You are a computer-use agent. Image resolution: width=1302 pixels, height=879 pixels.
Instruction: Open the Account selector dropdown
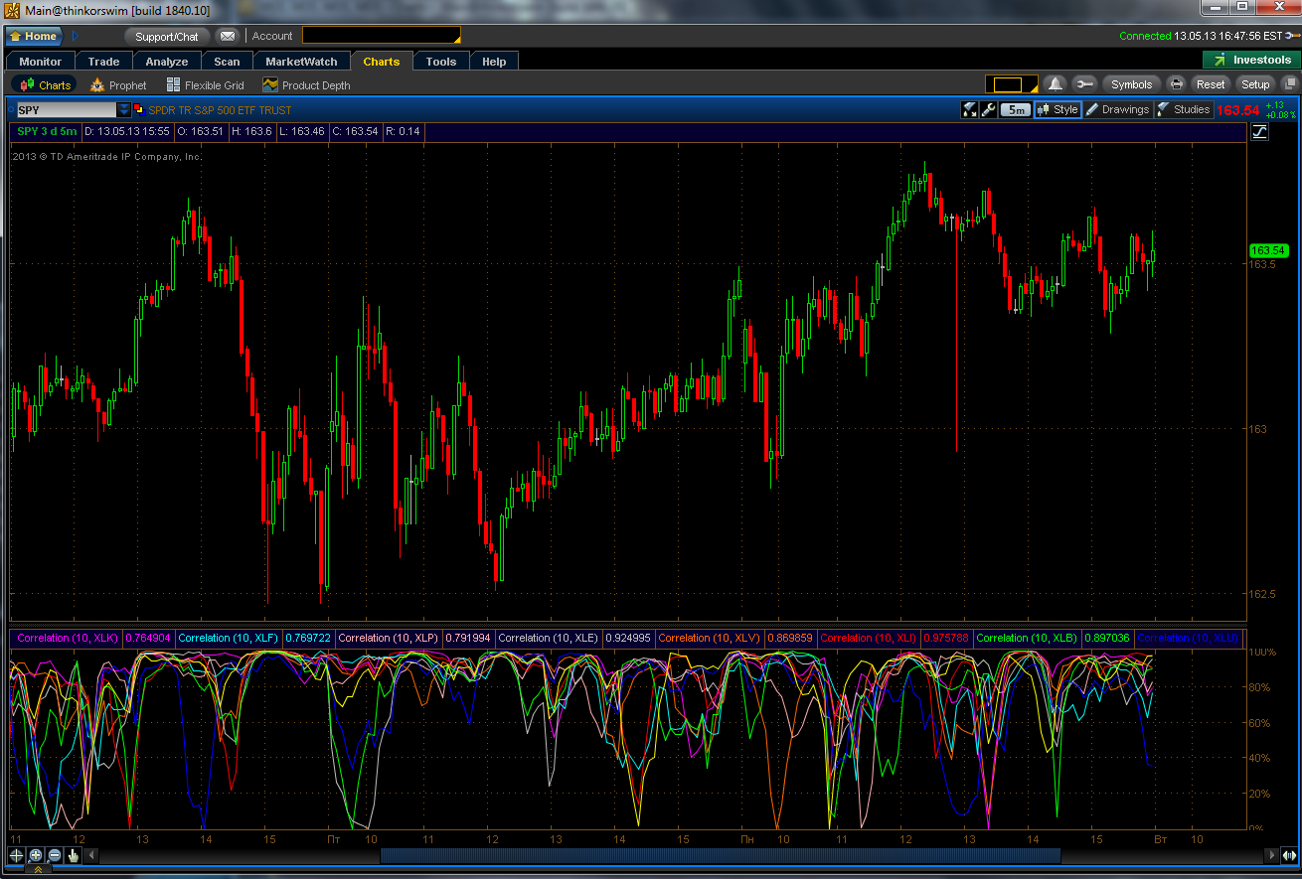382,36
